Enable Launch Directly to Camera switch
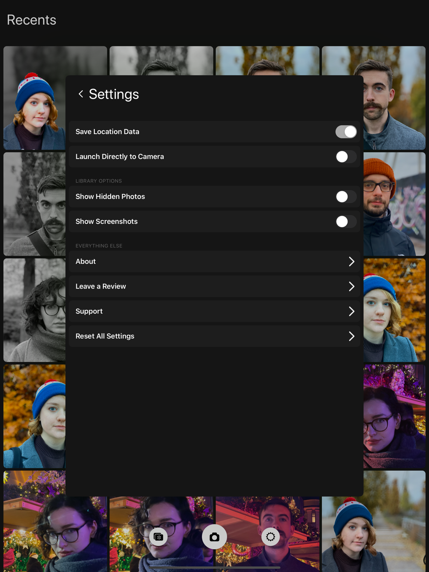Image resolution: width=429 pixels, height=572 pixels. coord(346,157)
